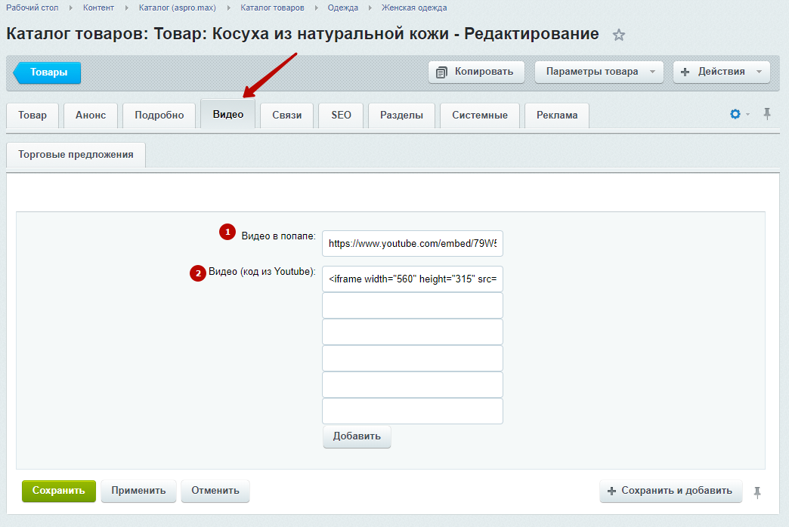The height and width of the screenshot is (527, 789).
Task: Open the Контент breadcrumb link
Action: pyautogui.click(x=98, y=8)
